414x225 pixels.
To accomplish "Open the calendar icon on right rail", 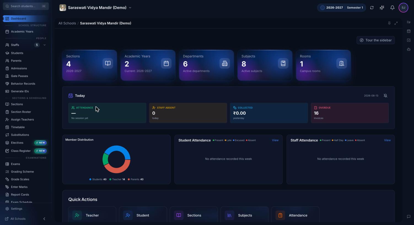I will pyautogui.click(x=409, y=31).
